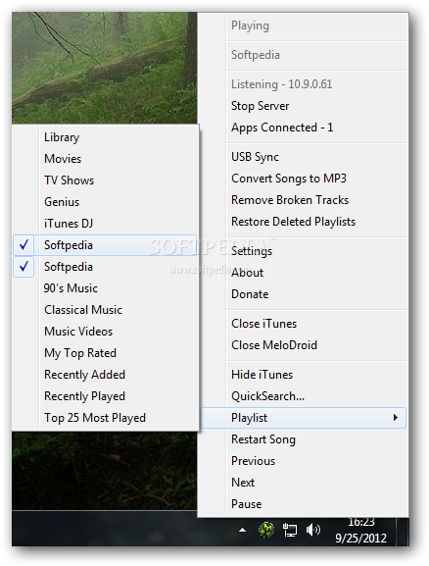
Task: Pick the TV Shows playlist
Action: 105,180
